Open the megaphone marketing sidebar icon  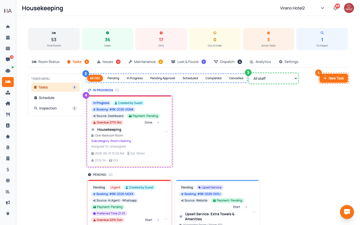(8, 202)
